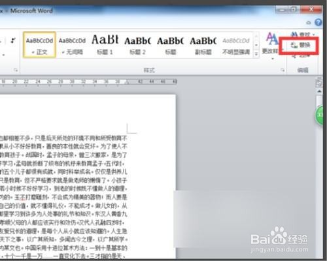
Task: Open the Paragraph group dialog launcher
Action: point(16,70)
